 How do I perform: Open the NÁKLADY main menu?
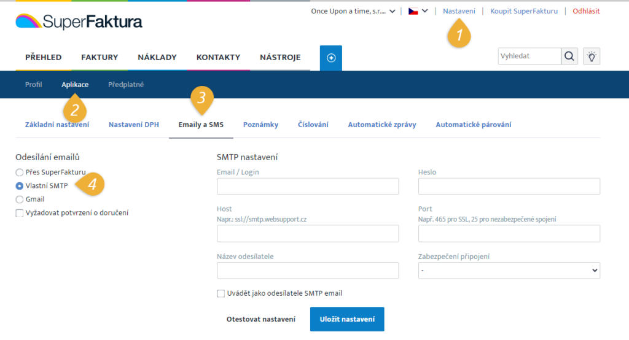coord(157,57)
